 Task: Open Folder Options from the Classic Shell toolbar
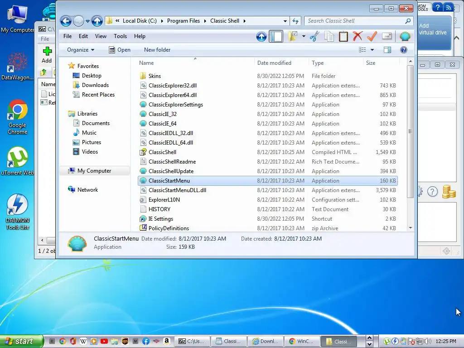pyautogui.click(x=293, y=36)
